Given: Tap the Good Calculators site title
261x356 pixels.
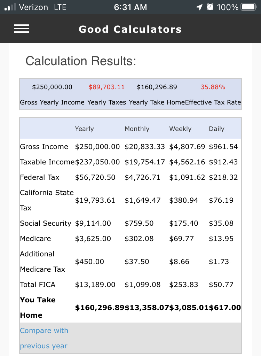Looking at the screenshot, I should coord(130,29).
